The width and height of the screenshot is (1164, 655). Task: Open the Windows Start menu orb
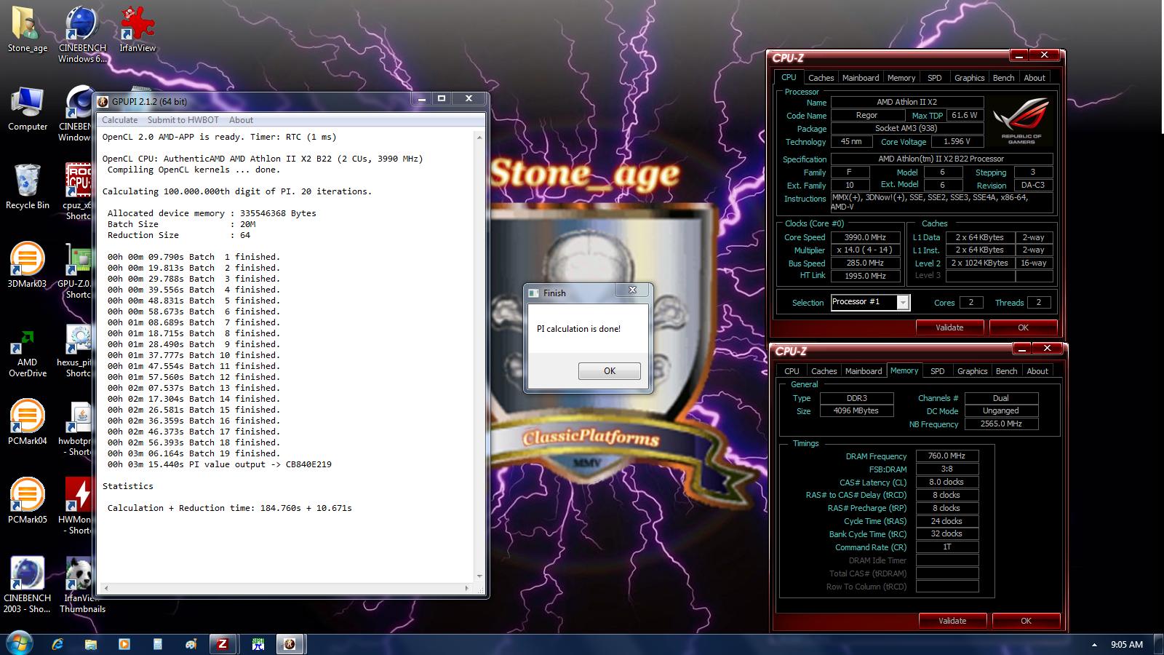point(20,643)
